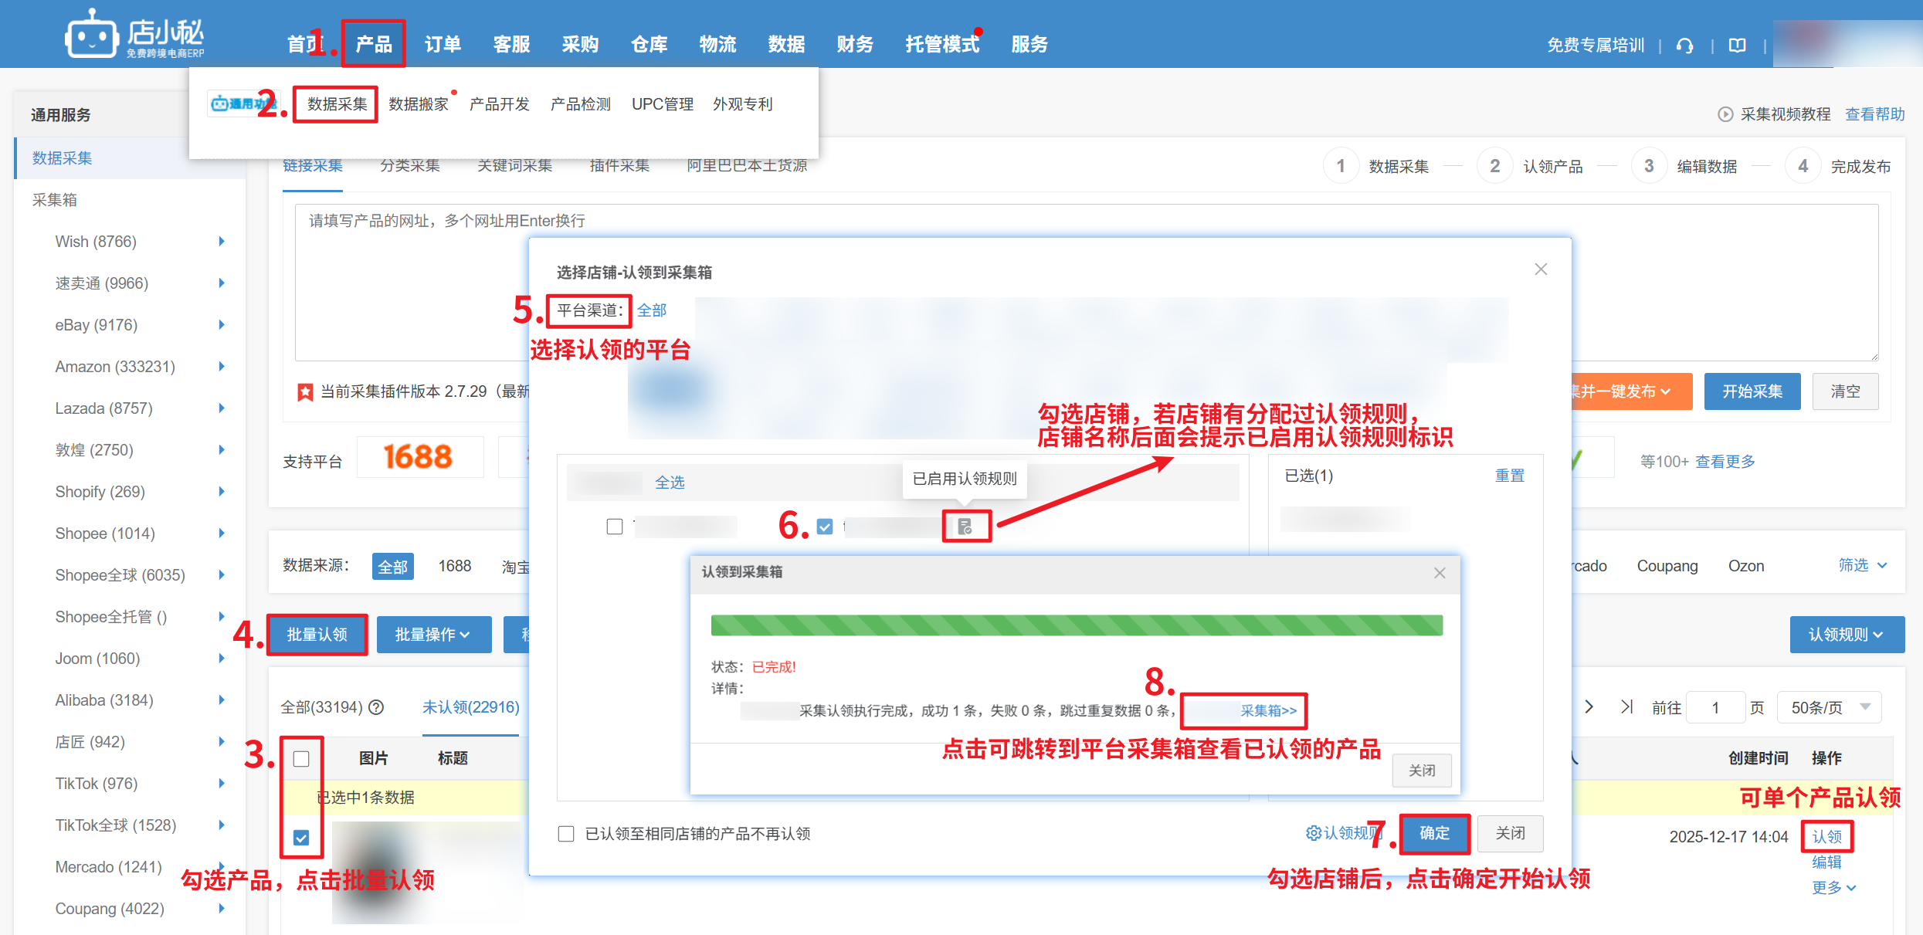This screenshot has width=1923, height=935.
Task: Click the question mark beside 全部(33194)
Action: pyautogui.click(x=376, y=707)
